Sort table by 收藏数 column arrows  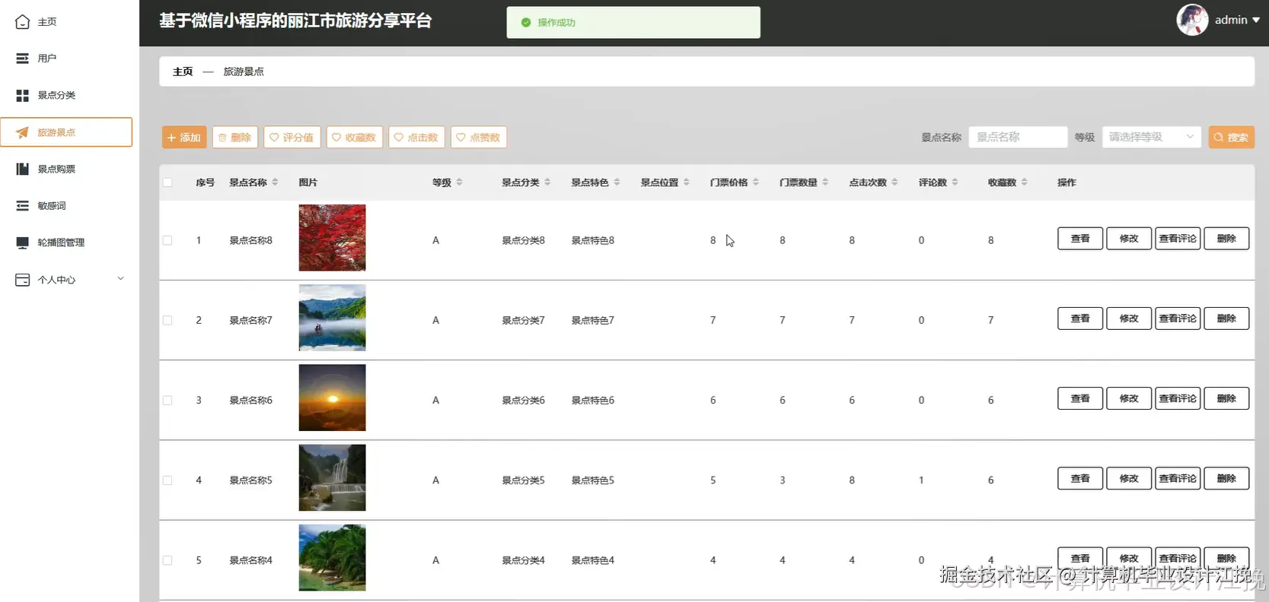click(1024, 182)
